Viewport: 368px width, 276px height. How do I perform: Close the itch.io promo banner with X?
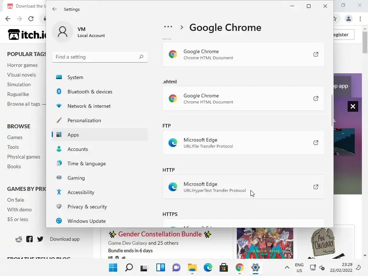coord(353,106)
